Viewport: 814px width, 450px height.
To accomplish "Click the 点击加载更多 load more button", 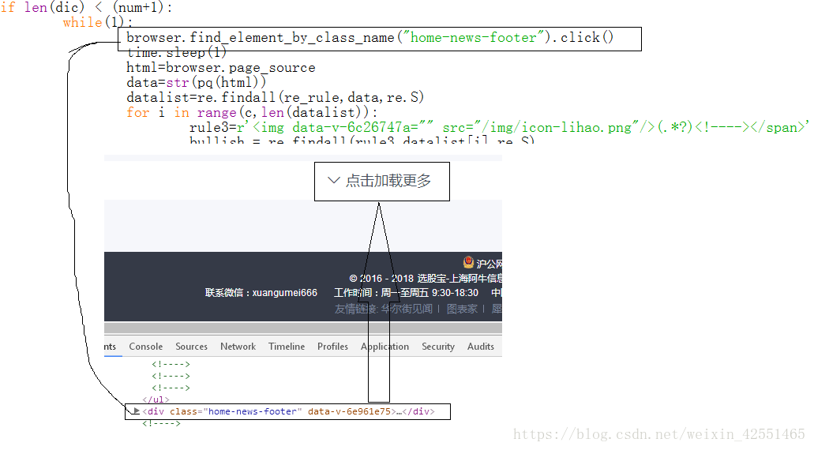I will [x=381, y=181].
